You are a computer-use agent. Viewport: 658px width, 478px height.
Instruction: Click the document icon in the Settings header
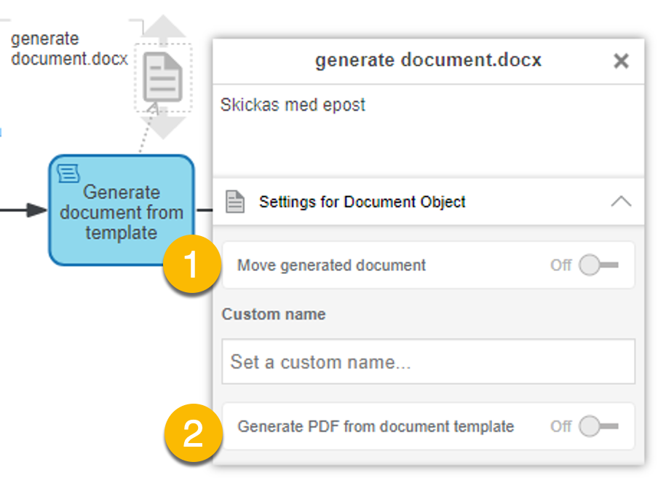click(234, 202)
